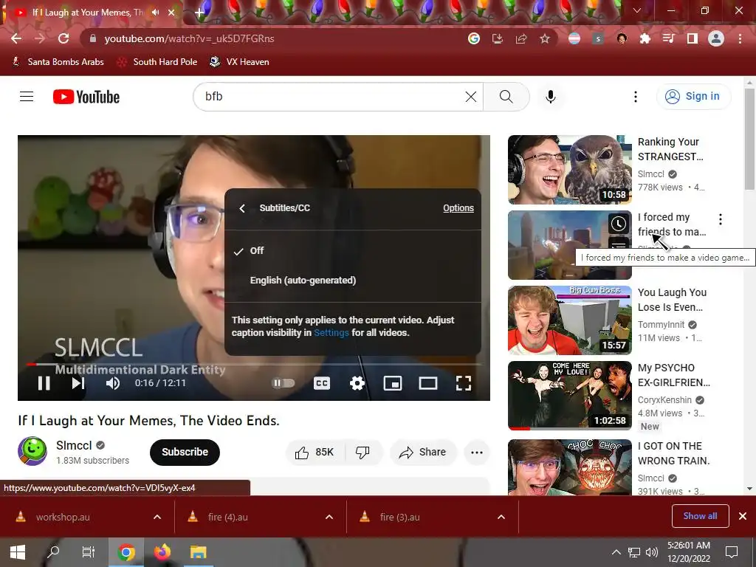Viewport: 756px width, 567px height.
Task: Pause the video
Action: (44, 383)
